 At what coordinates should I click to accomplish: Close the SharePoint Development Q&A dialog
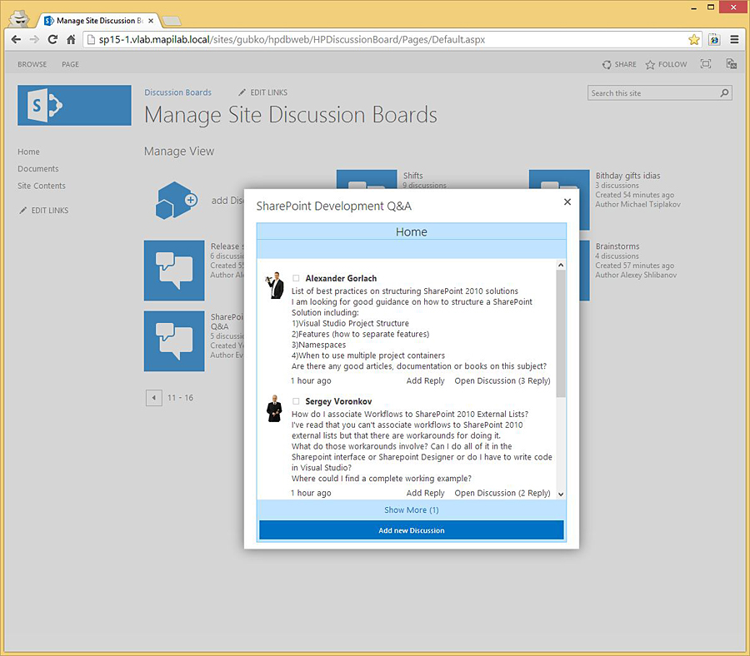coord(567,201)
